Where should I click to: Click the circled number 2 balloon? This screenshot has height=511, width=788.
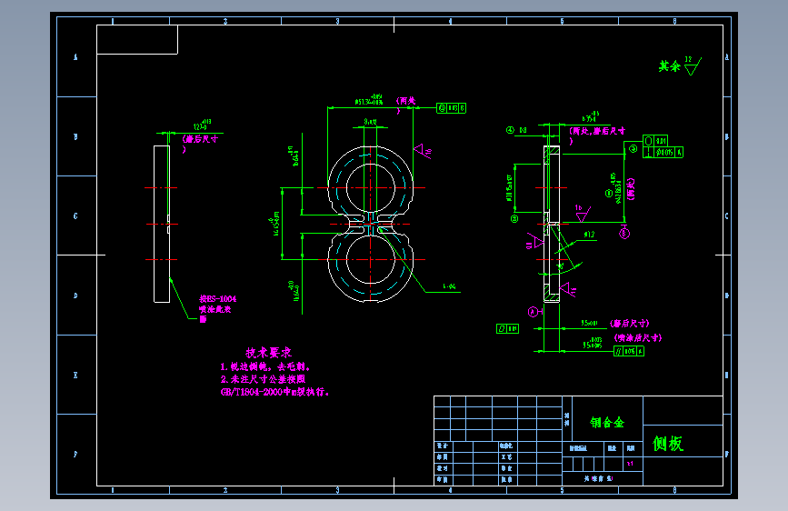click(x=514, y=219)
